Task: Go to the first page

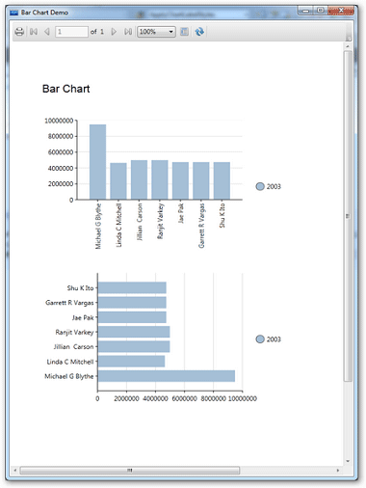Action: tap(34, 32)
